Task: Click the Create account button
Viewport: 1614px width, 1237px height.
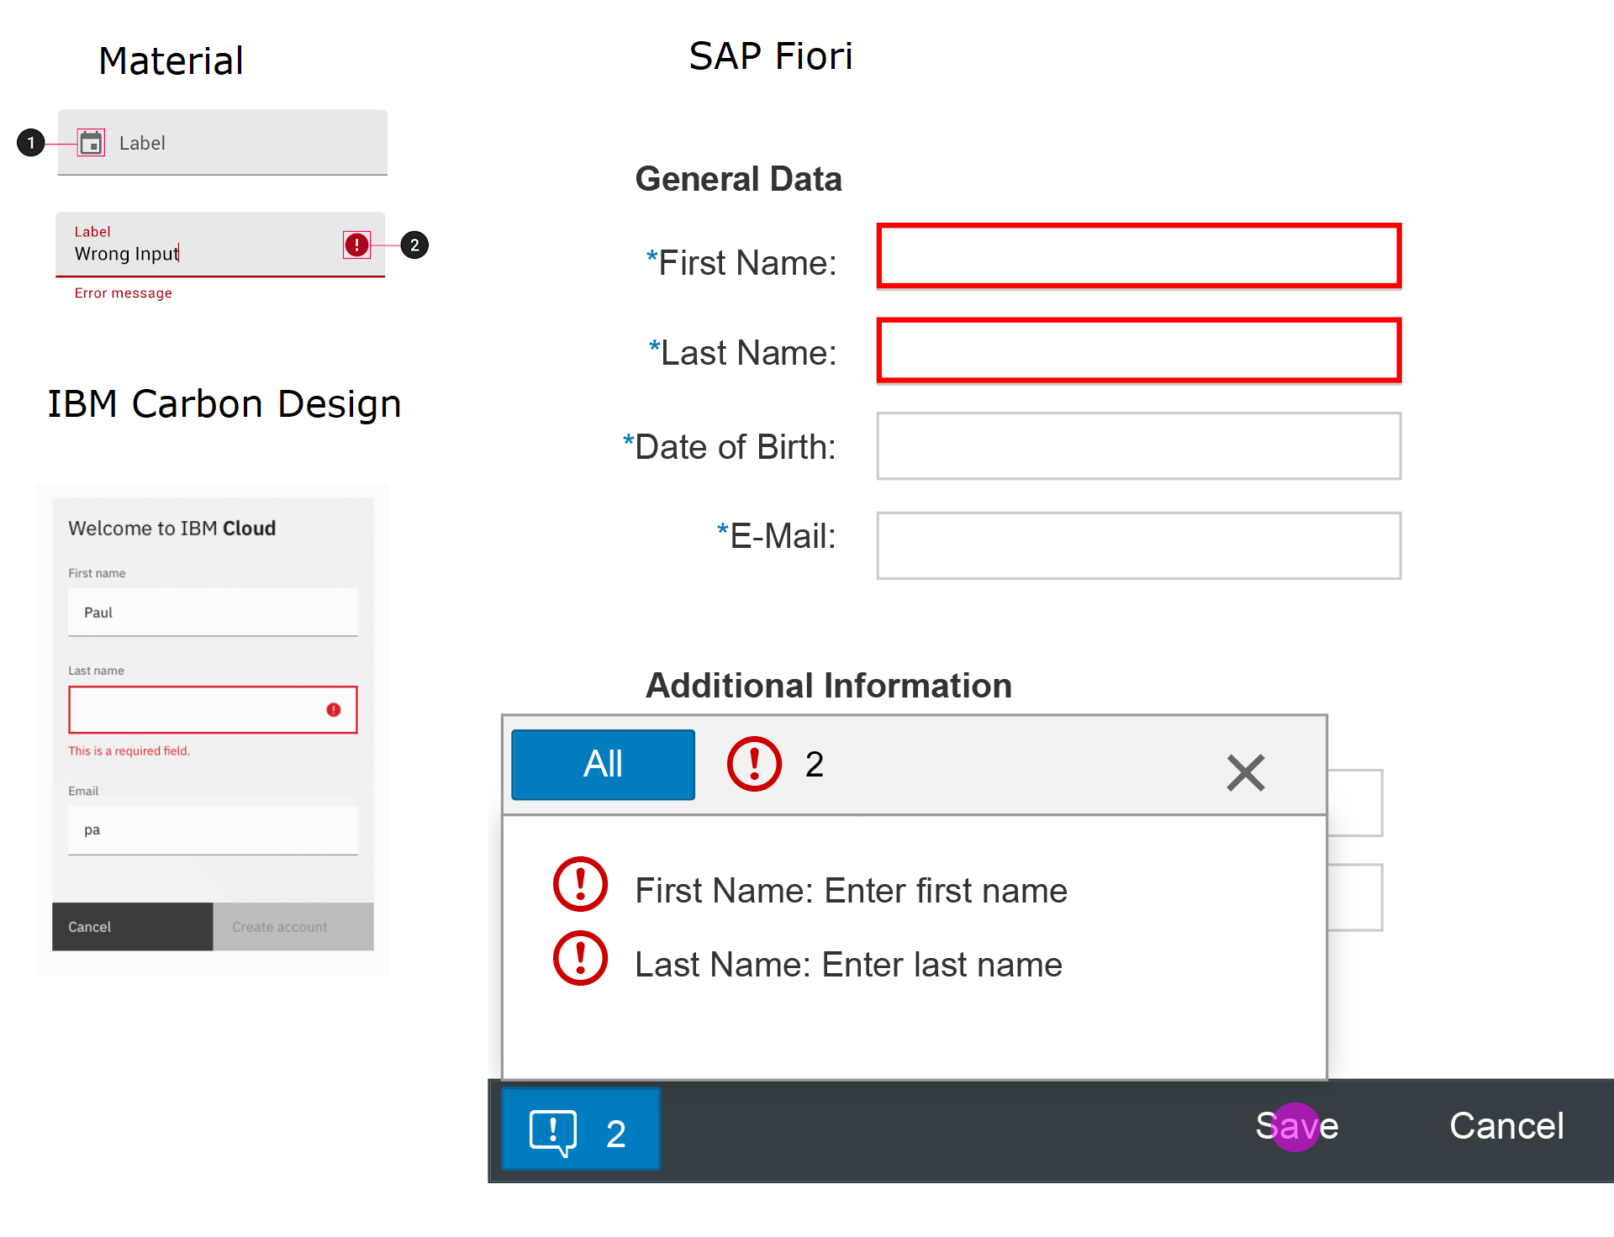Action: tap(279, 926)
